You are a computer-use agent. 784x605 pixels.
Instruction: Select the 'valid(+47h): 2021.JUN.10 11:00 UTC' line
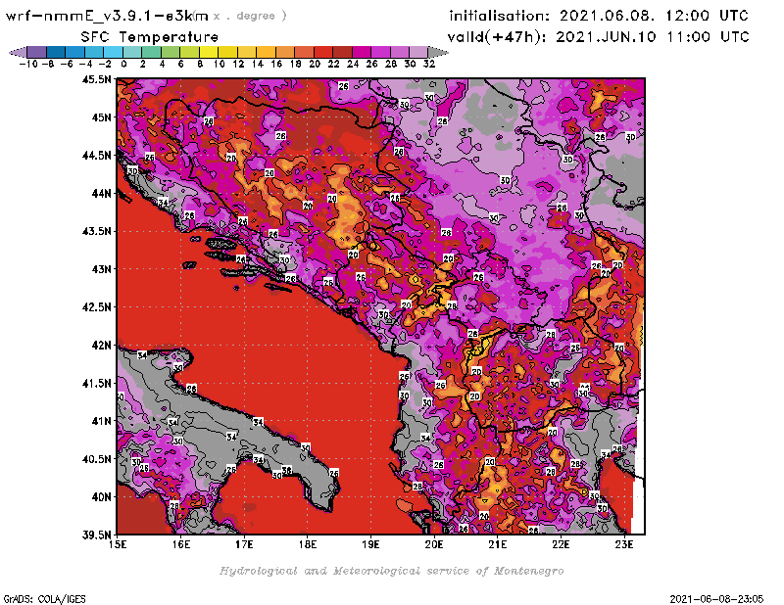coord(598,36)
